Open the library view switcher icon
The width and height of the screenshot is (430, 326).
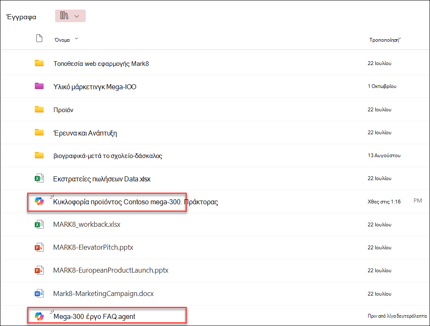[x=64, y=16]
